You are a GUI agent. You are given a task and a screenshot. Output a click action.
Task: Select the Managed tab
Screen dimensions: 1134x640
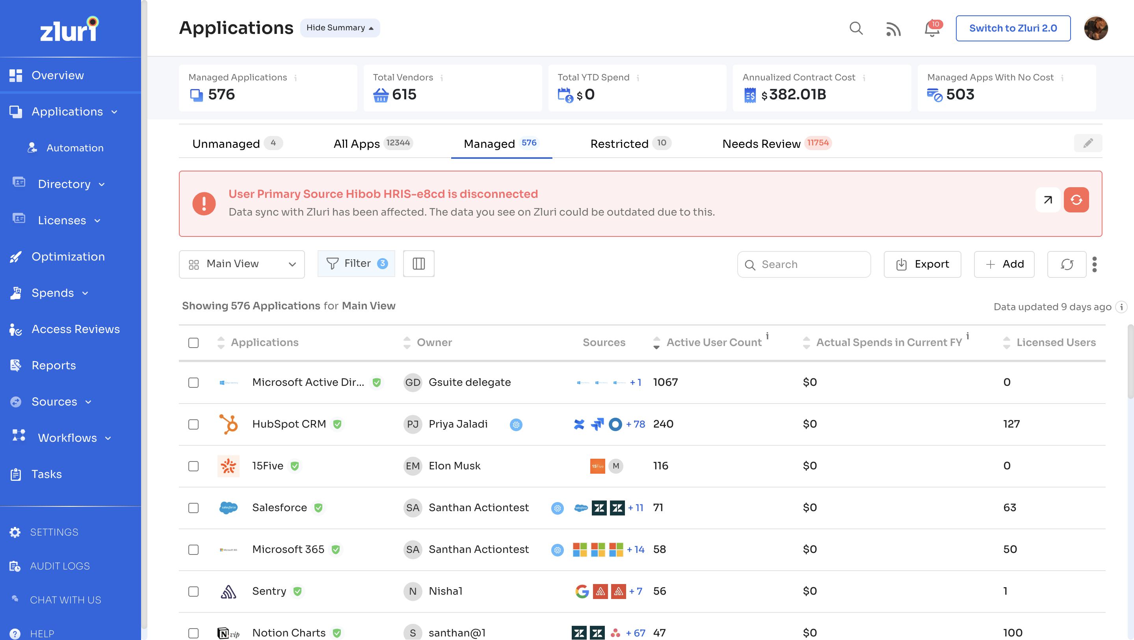[502, 143]
